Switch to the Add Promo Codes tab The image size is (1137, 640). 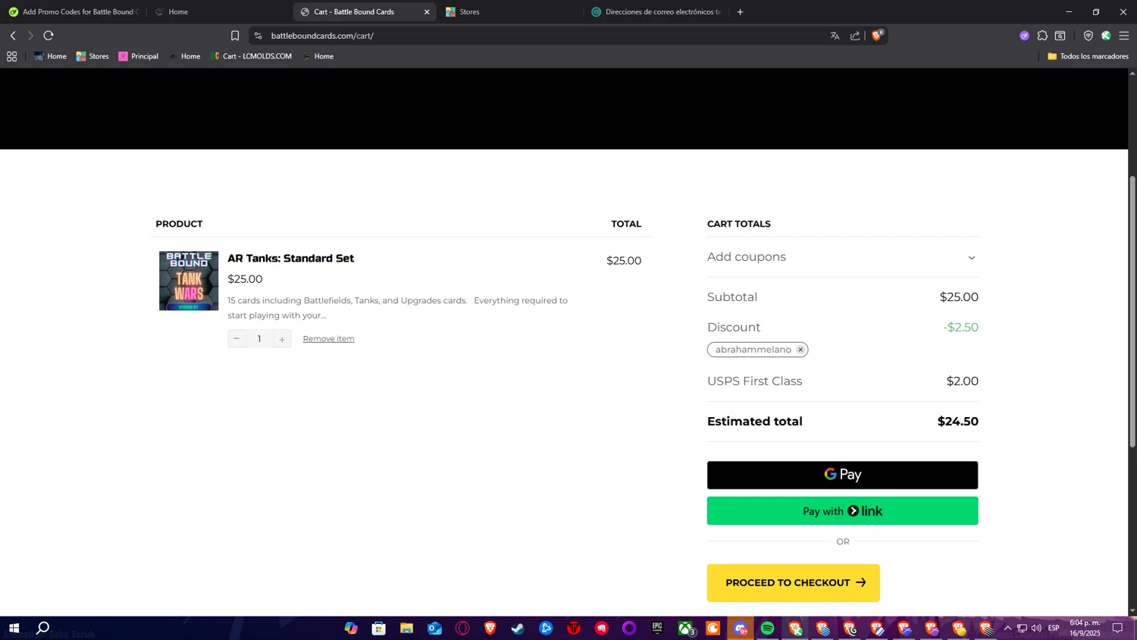[74, 12]
